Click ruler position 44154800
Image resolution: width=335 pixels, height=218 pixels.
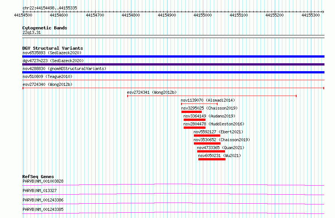tap(131, 15)
